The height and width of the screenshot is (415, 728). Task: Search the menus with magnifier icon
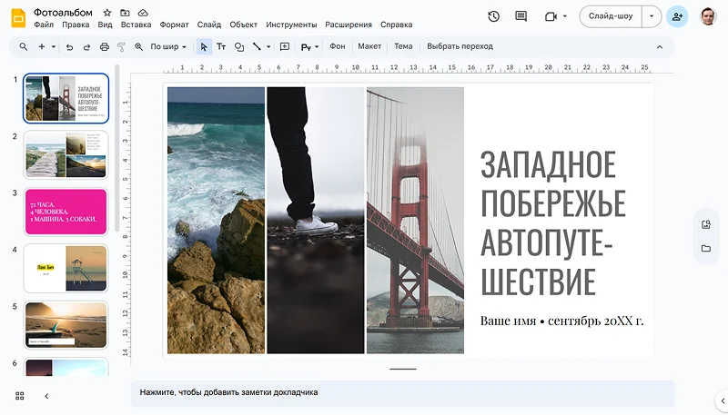[x=24, y=47]
